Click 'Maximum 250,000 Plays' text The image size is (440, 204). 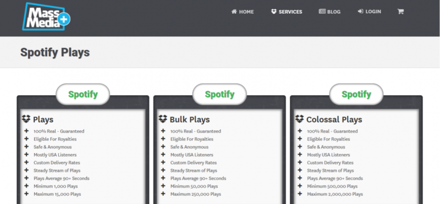click(196, 194)
